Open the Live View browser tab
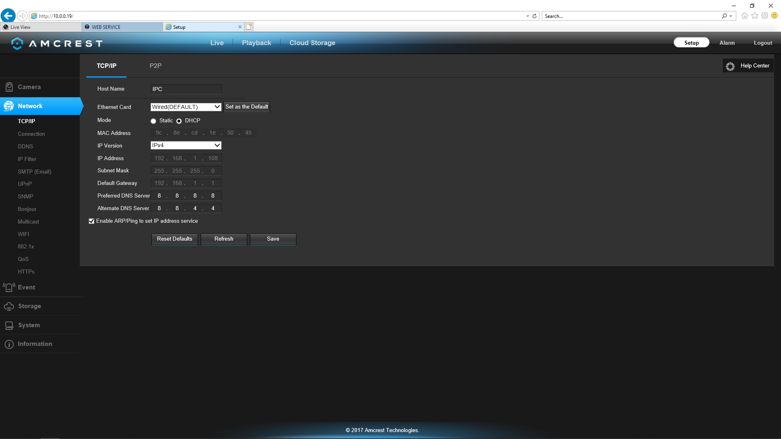Viewport: 781px width, 439px height. (41, 27)
